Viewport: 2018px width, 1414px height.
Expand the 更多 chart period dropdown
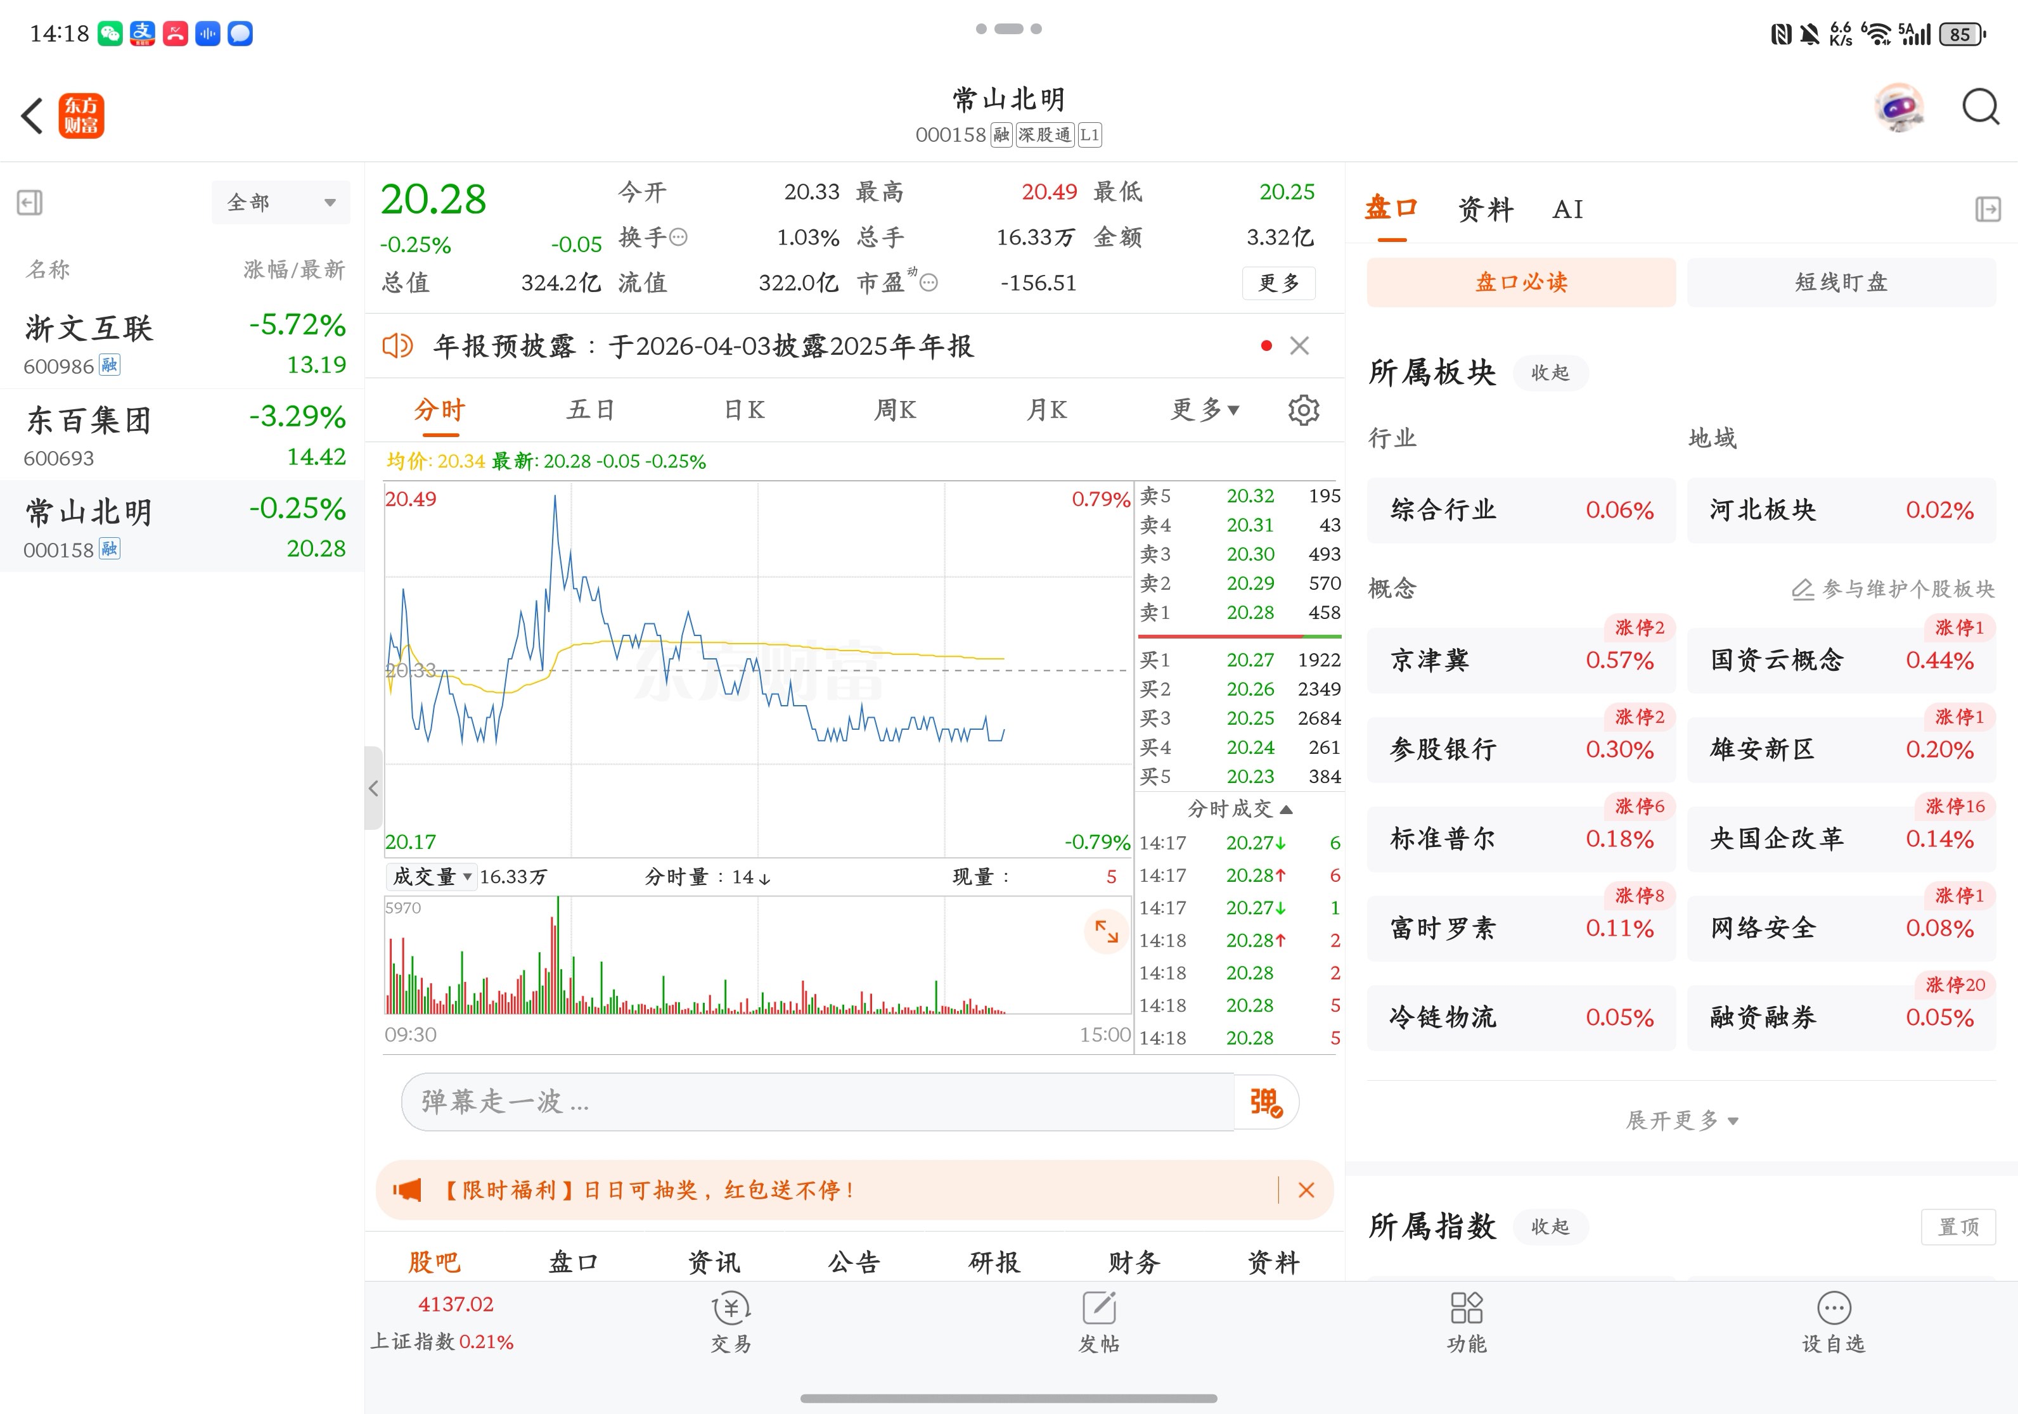(1204, 410)
